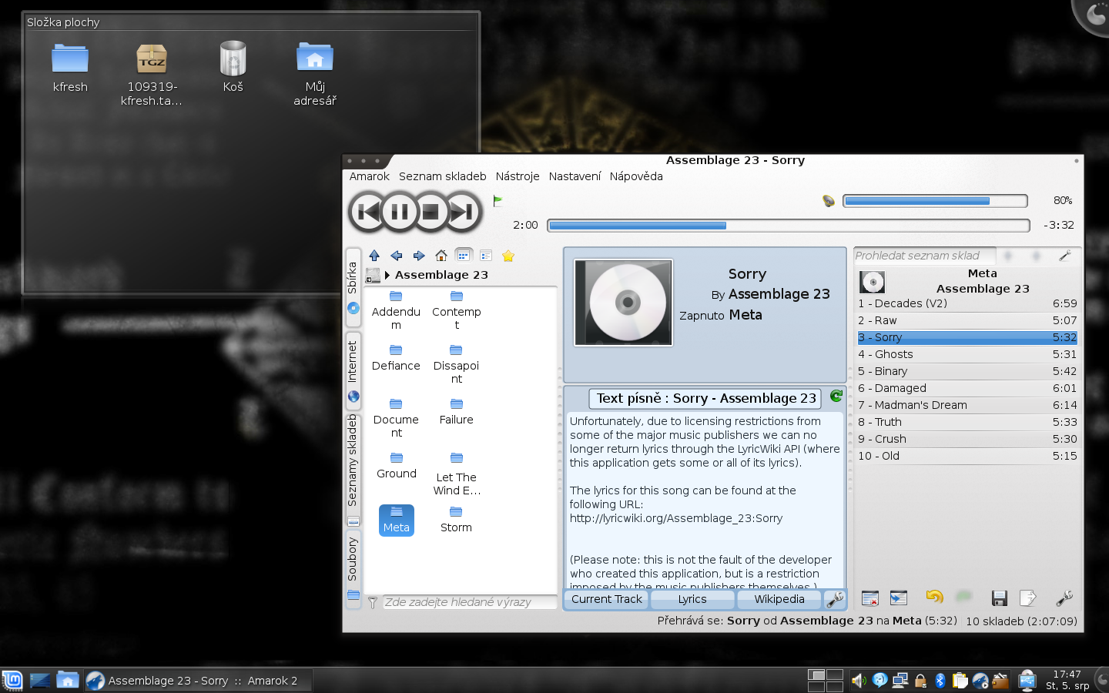1109x693 pixels.
Task: Open the Internet sidebar tab
Action: tap(353, 370)
